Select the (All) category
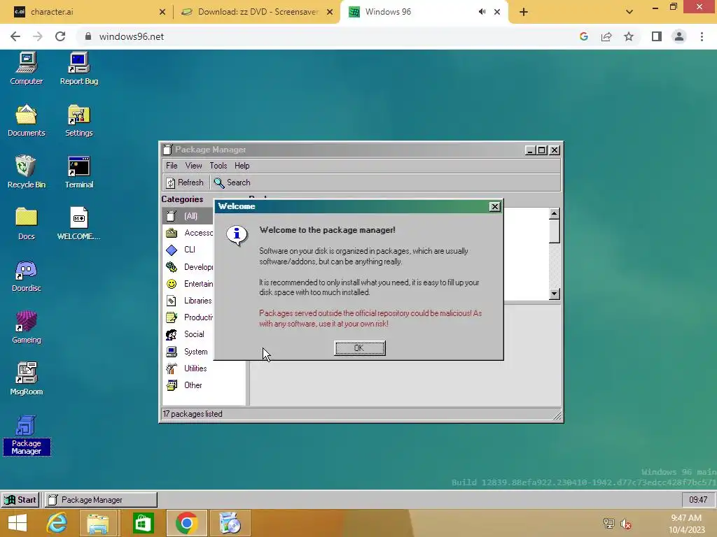This screenshot has width=717, height=537. point(188,216)
